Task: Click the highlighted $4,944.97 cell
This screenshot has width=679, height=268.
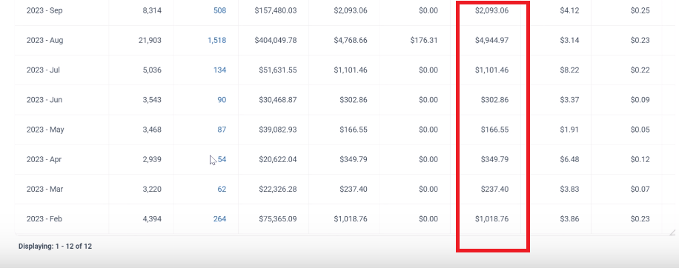Action: pyautogui.click(x=491, y=40)
